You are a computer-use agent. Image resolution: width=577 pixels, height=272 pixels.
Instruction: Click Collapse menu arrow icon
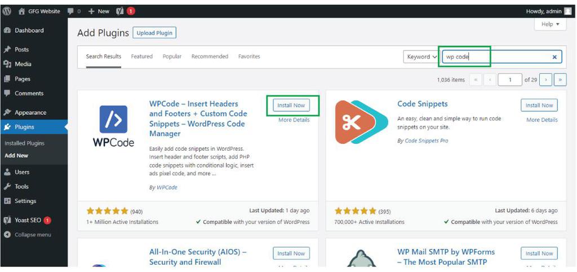[x=7, y=235]
